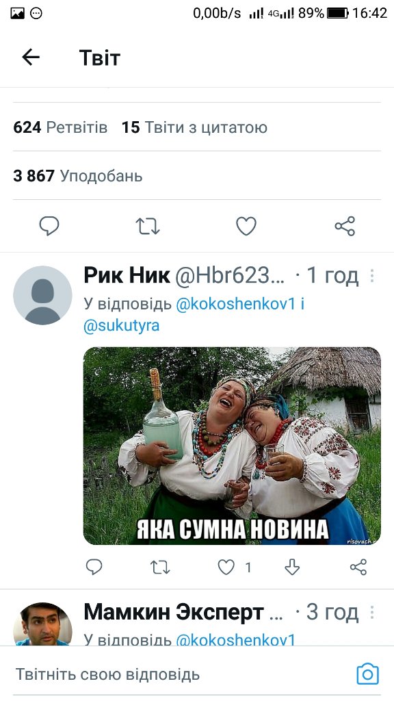
Task: Tap the Твітніть свою відповідь field
Action: pos(107,674)
